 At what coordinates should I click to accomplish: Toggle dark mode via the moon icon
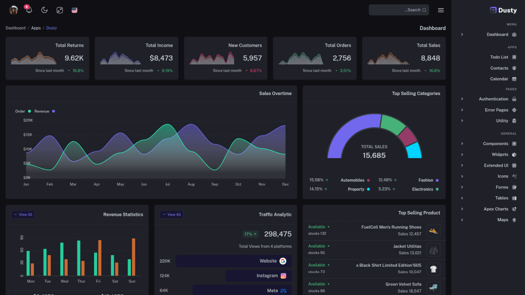tap(44, 10)
